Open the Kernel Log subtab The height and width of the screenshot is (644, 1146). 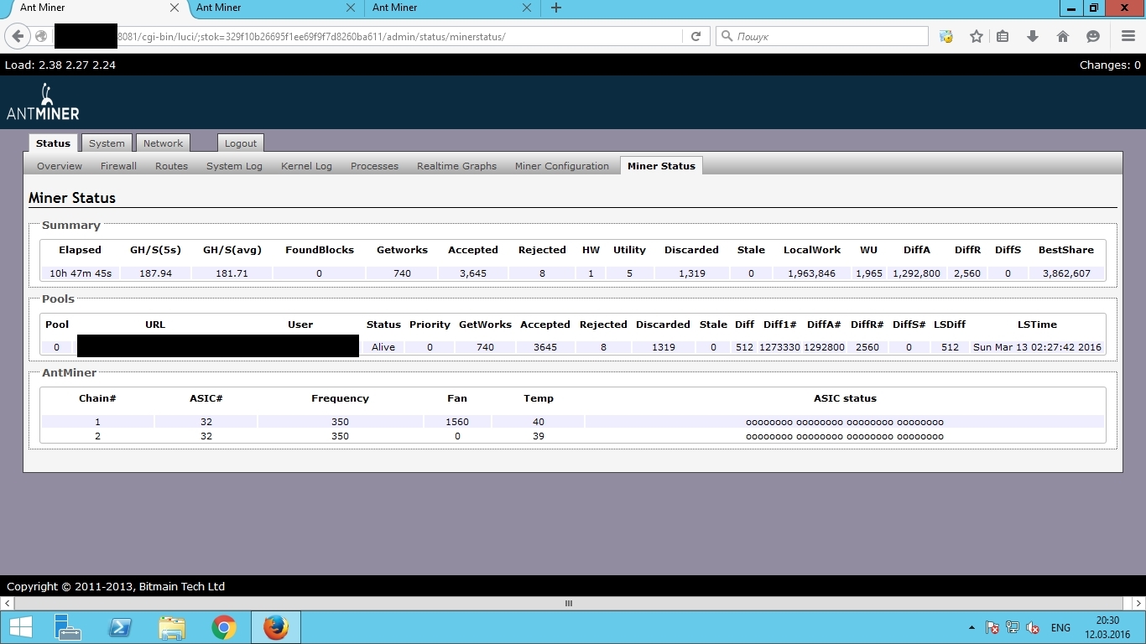306,166
